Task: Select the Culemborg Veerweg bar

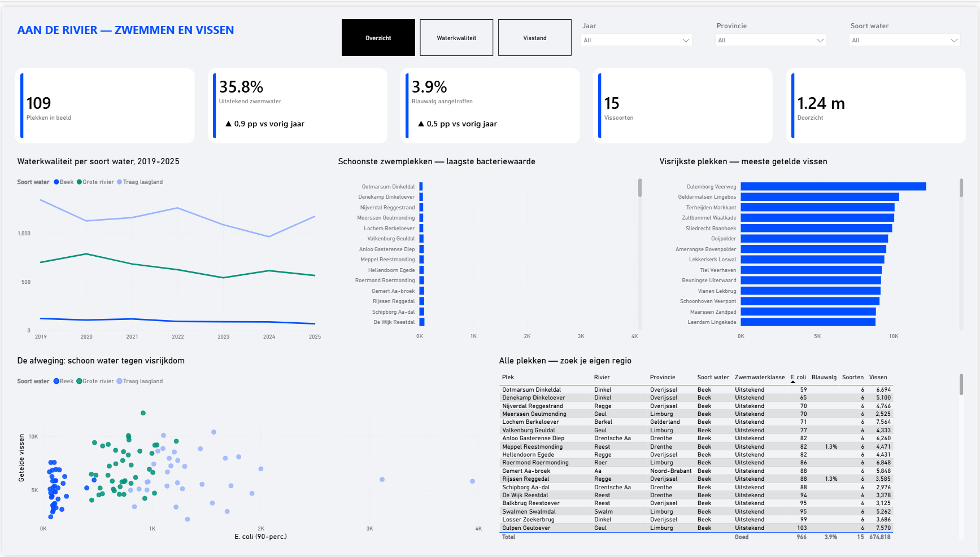Action: (833, 187)
